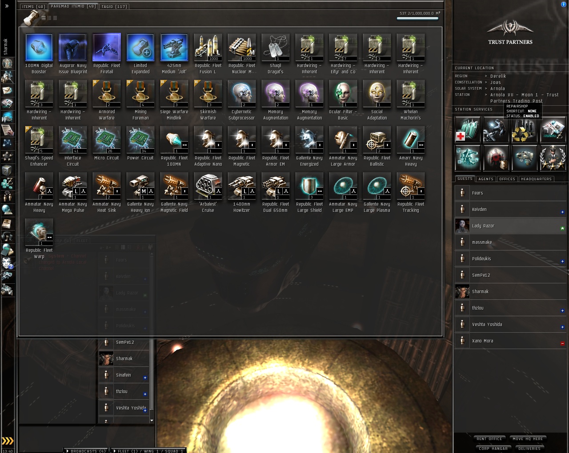The height and width of the screenshot is (453, 569).
Task: Open Help via the face question-mark icon
Action: tap(7, 263)
